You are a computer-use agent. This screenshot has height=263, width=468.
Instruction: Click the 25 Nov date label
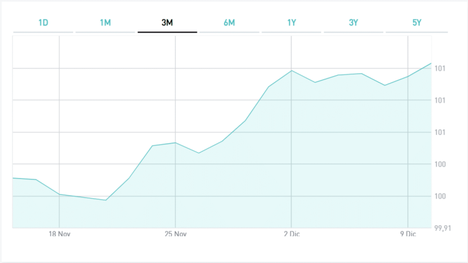tap(175, 234)
